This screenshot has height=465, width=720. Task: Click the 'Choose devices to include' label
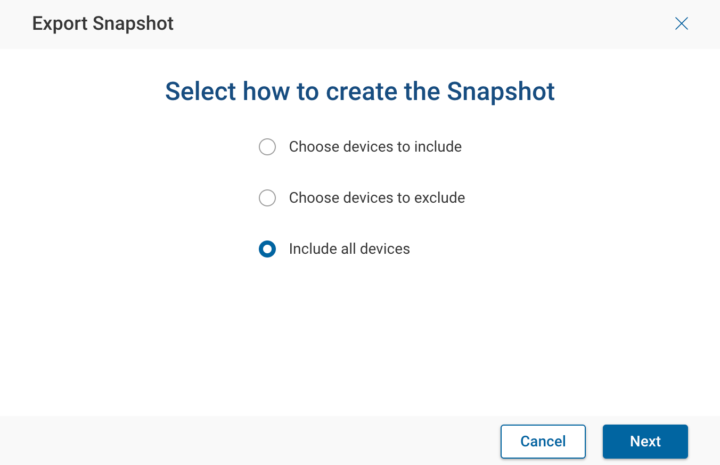point(375,147)
